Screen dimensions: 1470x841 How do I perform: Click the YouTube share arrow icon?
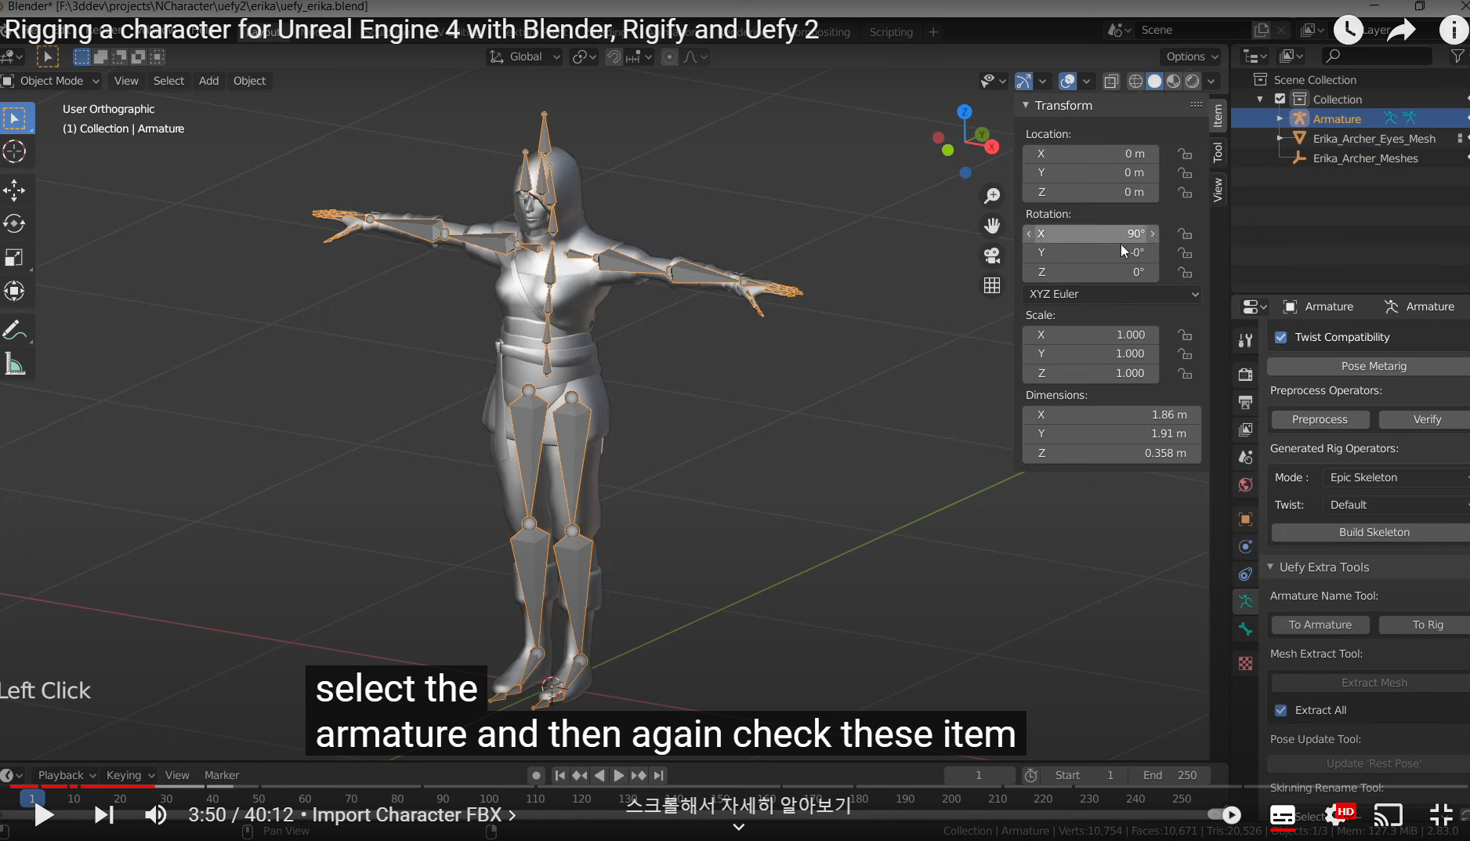click(1403, 30)
